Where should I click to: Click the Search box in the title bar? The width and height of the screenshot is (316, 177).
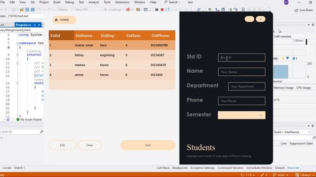pos(172,2)
